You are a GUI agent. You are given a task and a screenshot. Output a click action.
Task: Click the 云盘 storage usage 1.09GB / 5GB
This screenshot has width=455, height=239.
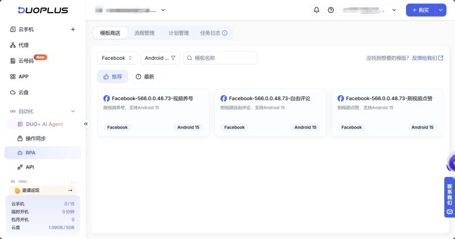[61, 228]
